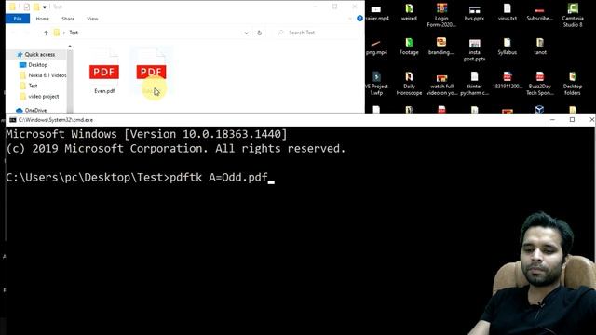596x335 pixels.
Task: Select the VE Project 1.wfp desktop icon
Action: pyautogui.click(x=376, y=83)
